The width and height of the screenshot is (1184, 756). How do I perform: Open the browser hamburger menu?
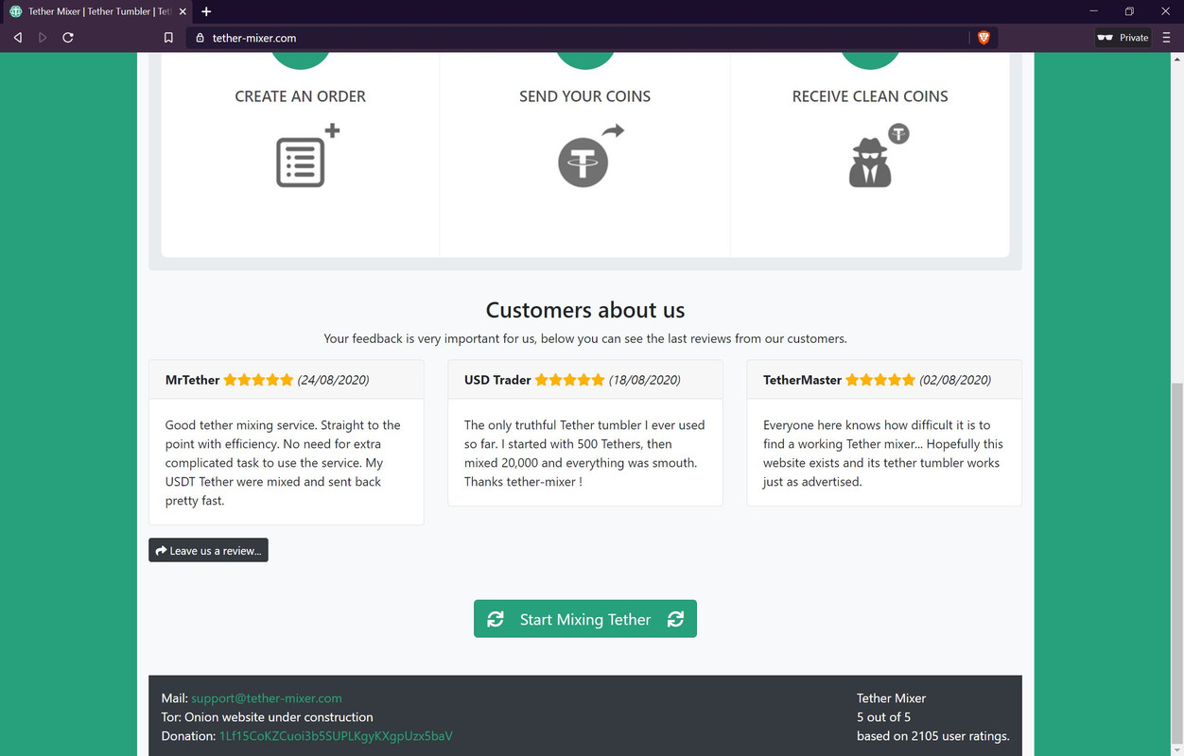[x=1166, y=38]
